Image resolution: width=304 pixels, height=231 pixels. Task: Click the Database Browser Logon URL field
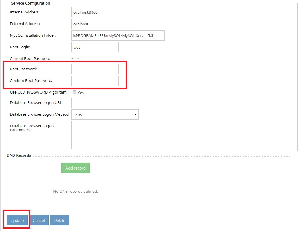click(x=133, y=103)
